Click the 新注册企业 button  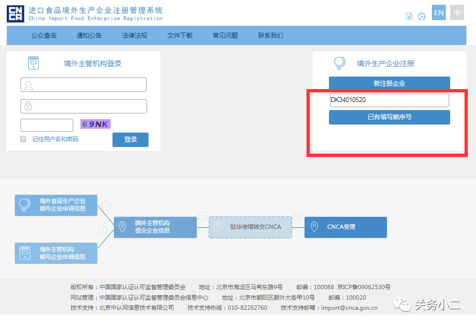coord(389,83)
